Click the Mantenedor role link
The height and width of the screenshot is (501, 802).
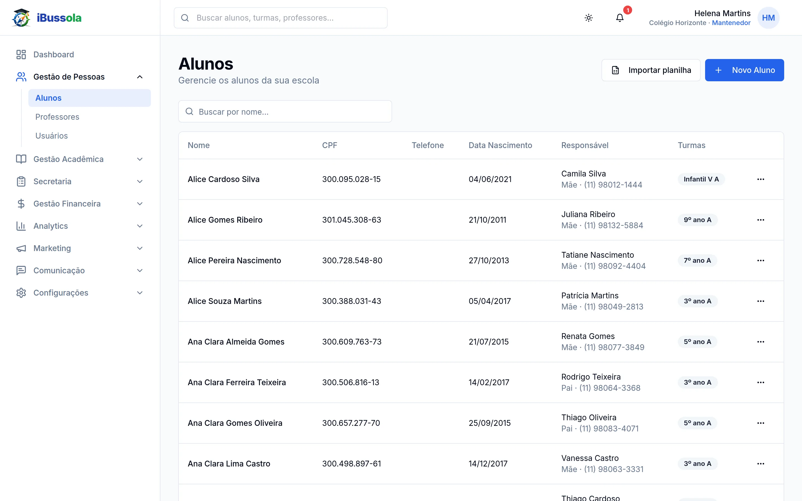[x=731, y=23]
